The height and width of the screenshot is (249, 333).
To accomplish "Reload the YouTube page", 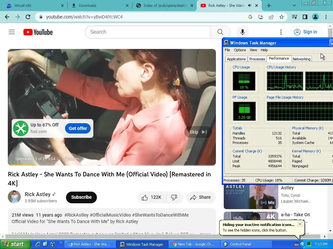I will pyautogui.click(x=28, y=17).
